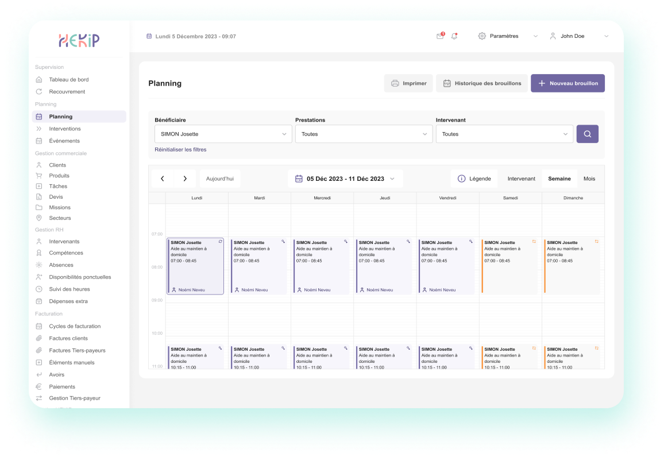Expand John Doe user menu

coord(579,36)
